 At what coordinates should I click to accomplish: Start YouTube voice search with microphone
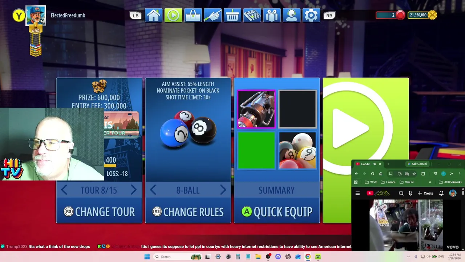point(410,193)
